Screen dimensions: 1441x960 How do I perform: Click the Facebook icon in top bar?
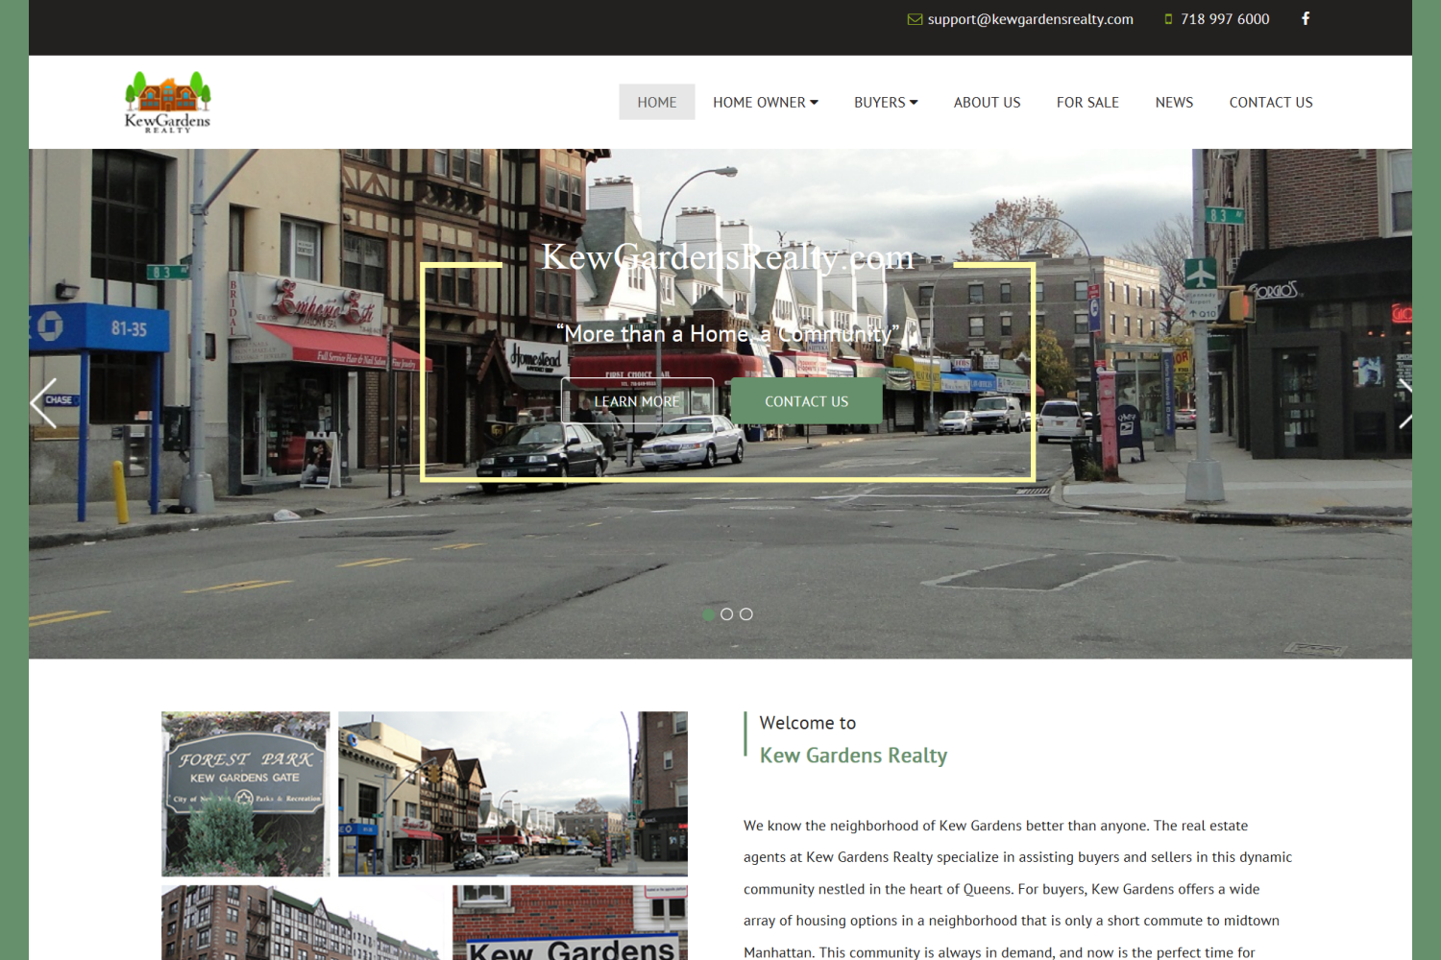tap(1306, 19)
